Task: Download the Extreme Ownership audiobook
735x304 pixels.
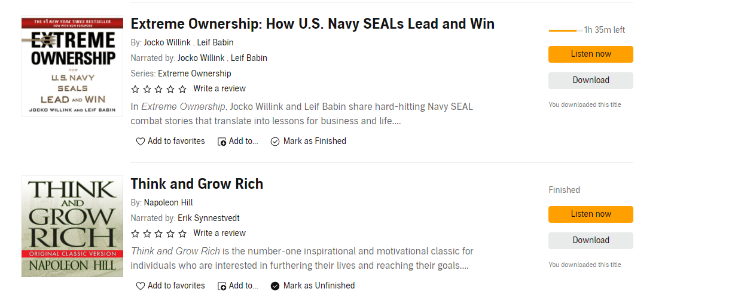Action: coord(590,81)
